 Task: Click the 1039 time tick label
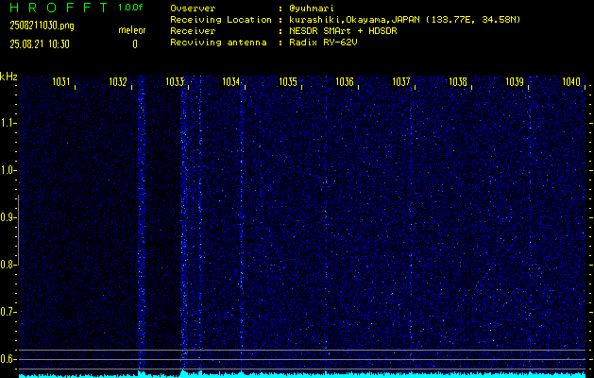pos(515,81)
